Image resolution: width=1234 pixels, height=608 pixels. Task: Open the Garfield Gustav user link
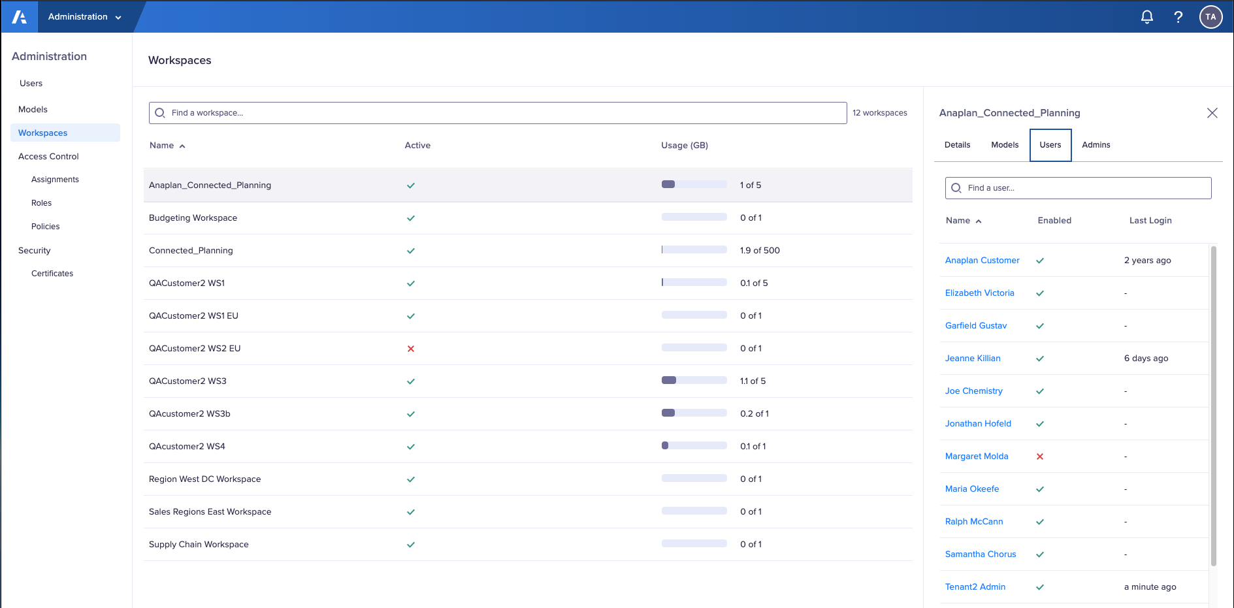click(x=976, y=326)
